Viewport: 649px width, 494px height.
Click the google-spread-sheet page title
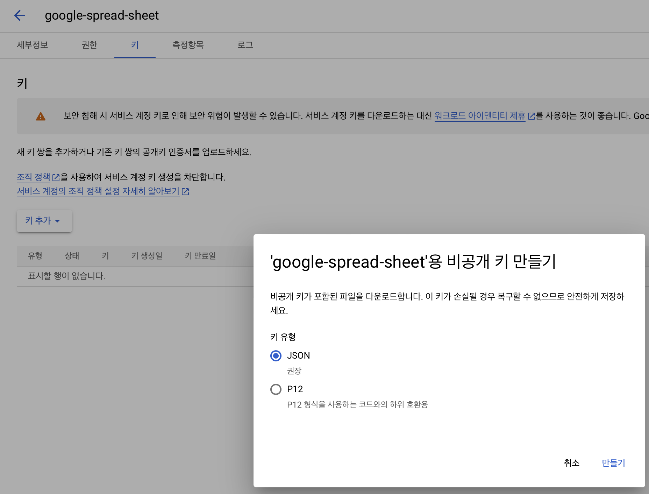(x=102, y=16)
